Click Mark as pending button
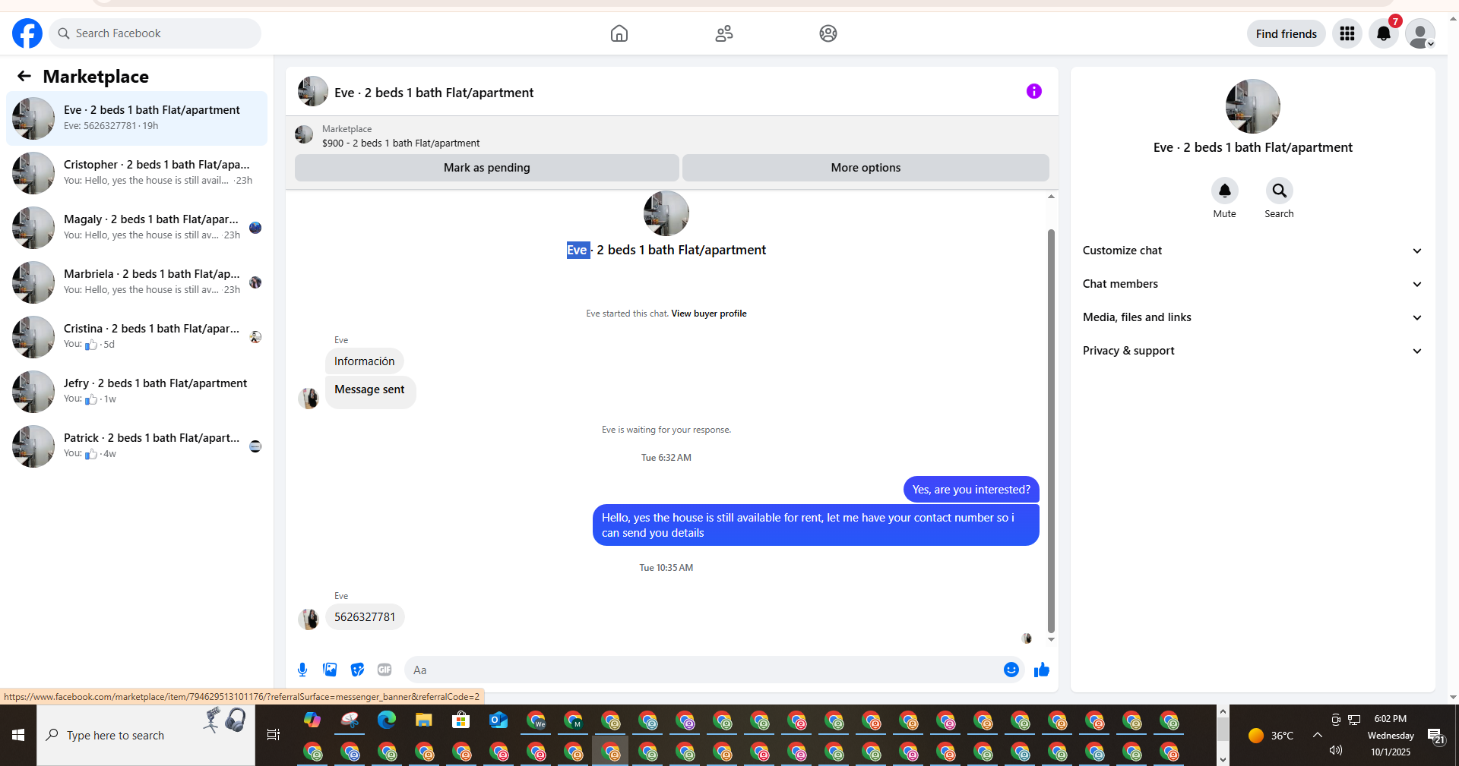 pyautogui.click(x=487, y=168)
